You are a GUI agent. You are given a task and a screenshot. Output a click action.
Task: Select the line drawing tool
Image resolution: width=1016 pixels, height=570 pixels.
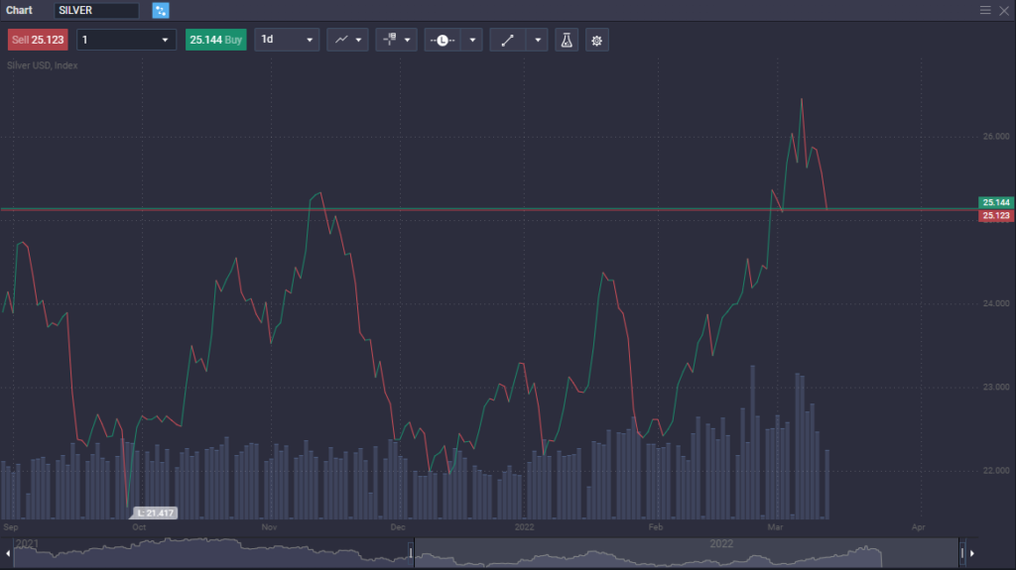tap(507, 41)
